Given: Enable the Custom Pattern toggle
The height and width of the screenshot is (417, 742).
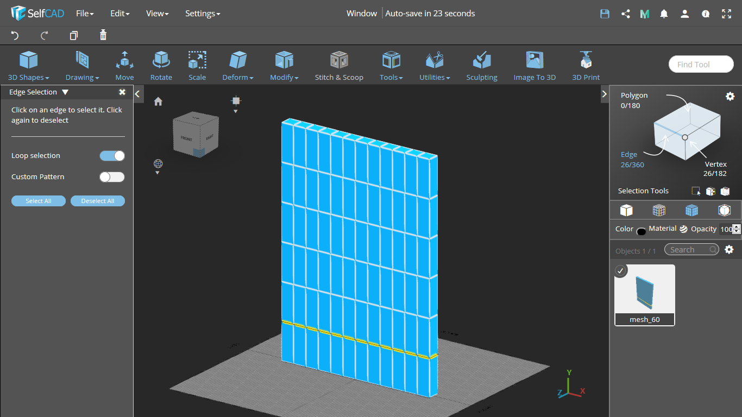Looking at the screenshot, I should click(112, 177).
